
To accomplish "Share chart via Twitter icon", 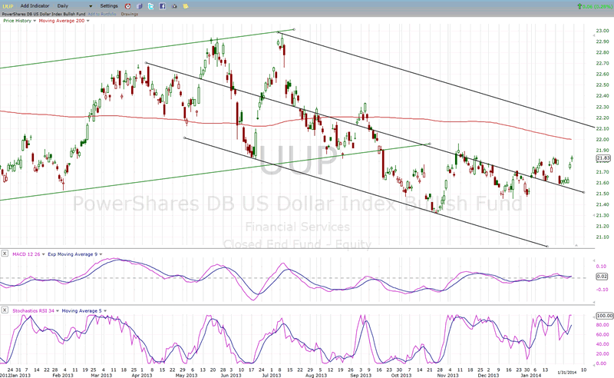I will pyautogui.click(x=150, y=6).
